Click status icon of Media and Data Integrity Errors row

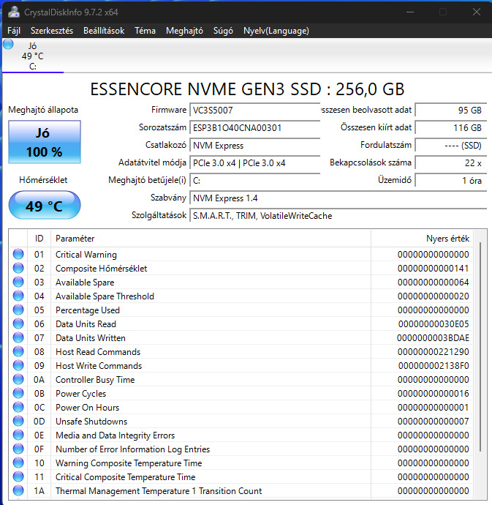(18, 435)
